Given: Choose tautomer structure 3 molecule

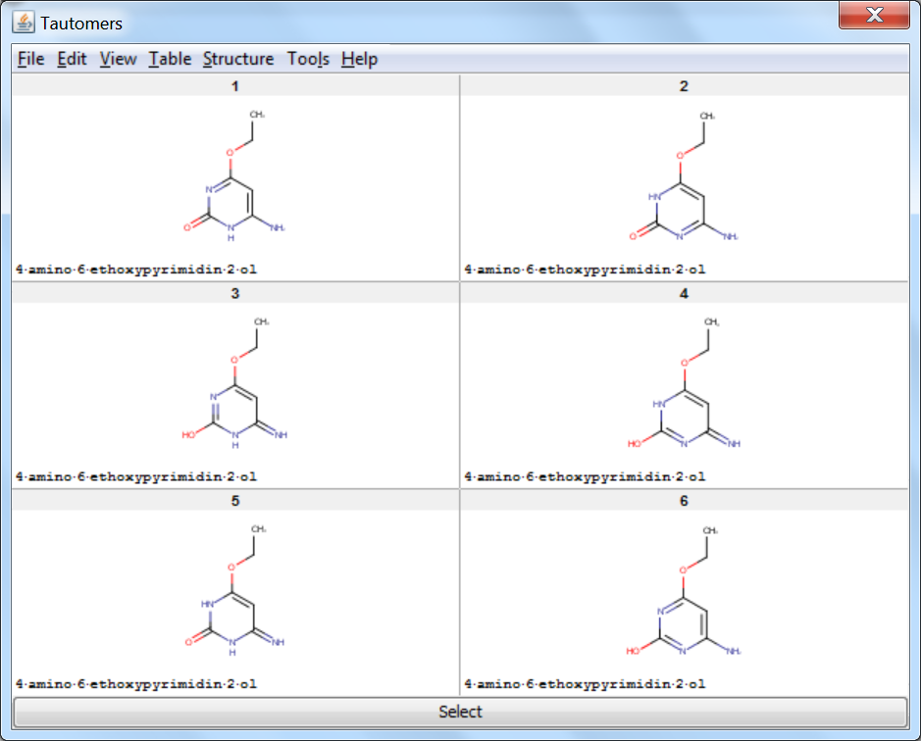Looking at the screenshot, I should point(235,384).
